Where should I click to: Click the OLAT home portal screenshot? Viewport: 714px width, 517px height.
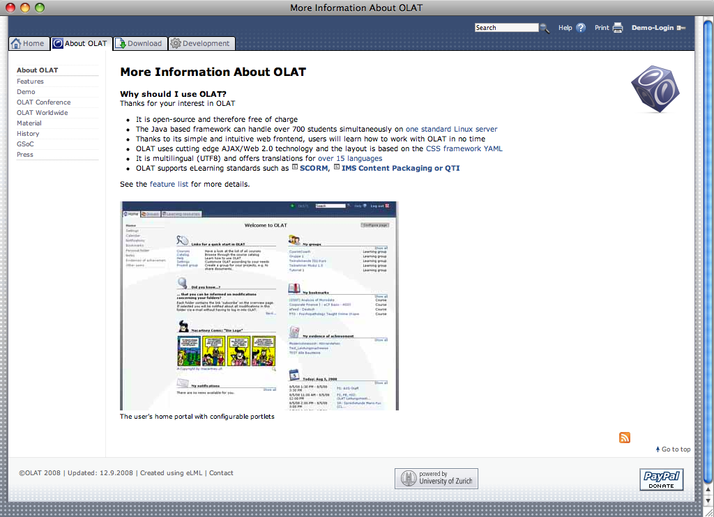coord(259,306)
